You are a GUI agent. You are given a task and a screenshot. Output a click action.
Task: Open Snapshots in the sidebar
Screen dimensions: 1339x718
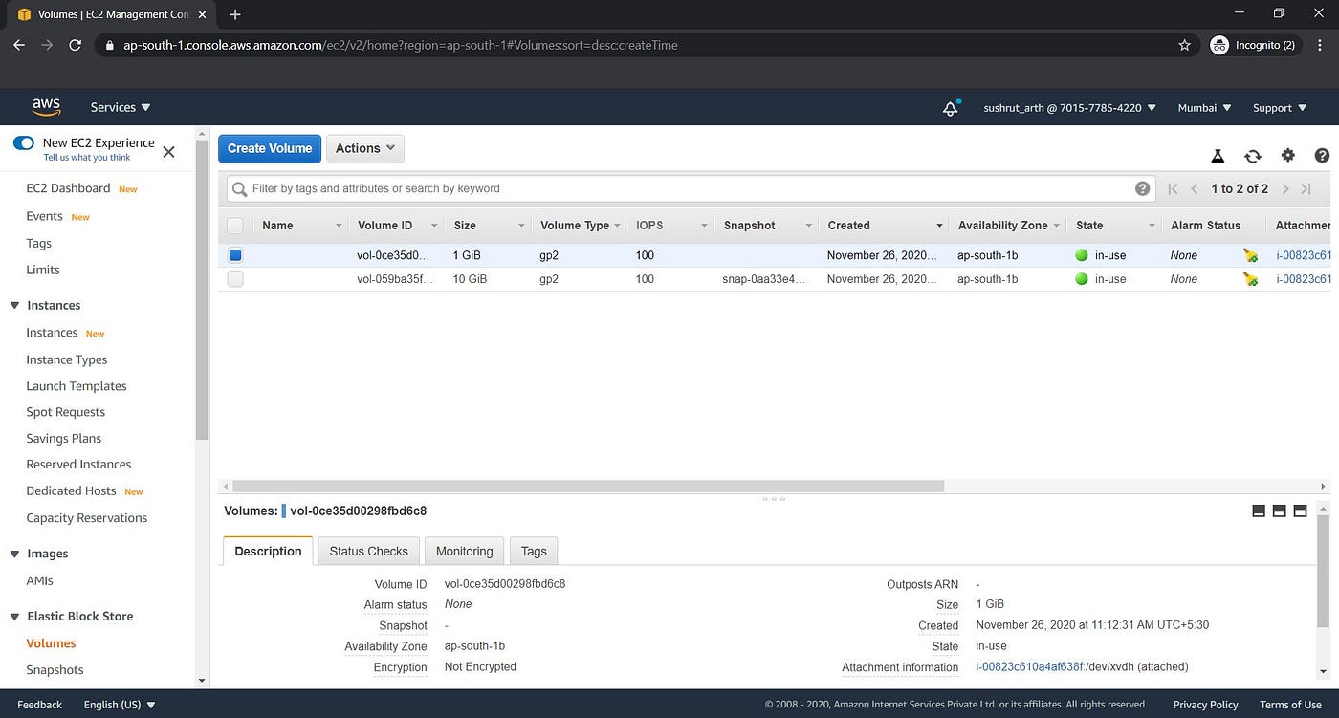[55, 669]
